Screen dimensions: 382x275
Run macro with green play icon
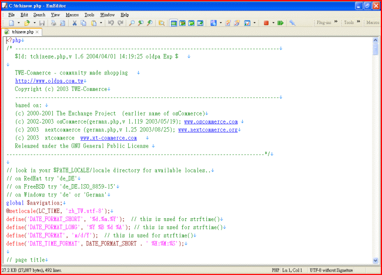tap(280, 23)
